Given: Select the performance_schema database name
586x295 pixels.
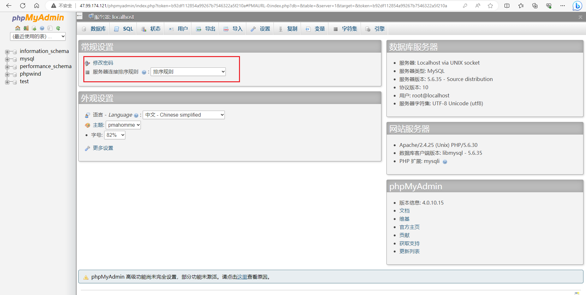Looking at the screenshot, I should (x=46, y=67).
